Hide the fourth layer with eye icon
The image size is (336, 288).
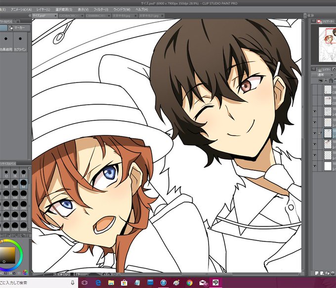(x=315, y=123)
